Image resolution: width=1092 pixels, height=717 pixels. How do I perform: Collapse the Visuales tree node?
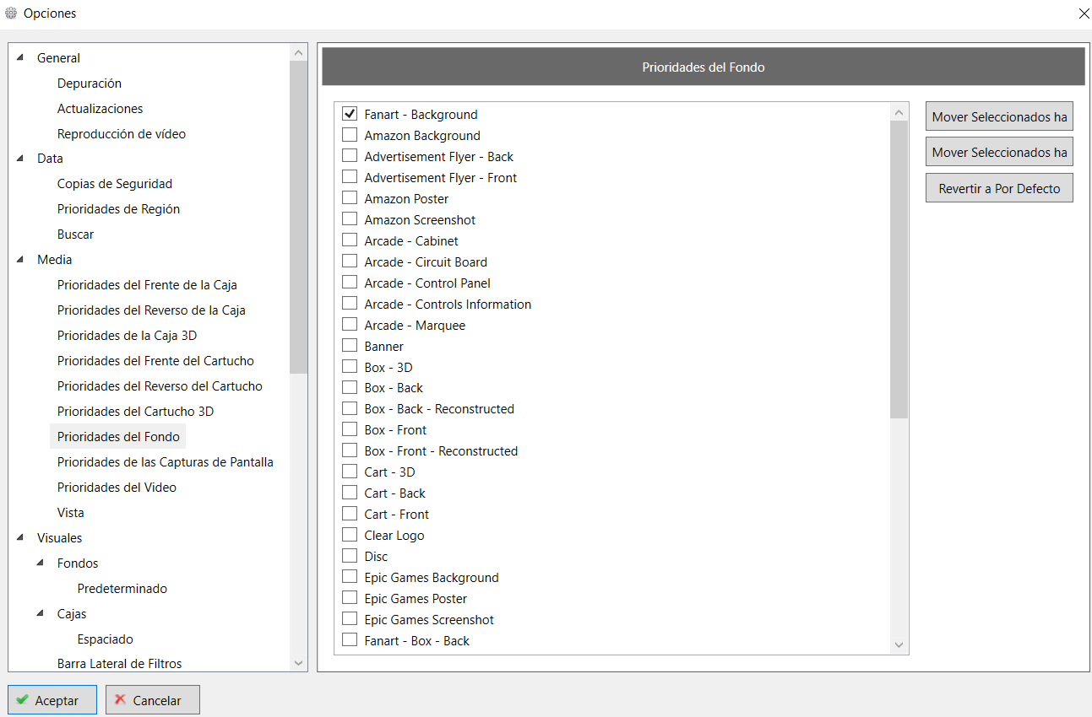click(x=20, y=537)
